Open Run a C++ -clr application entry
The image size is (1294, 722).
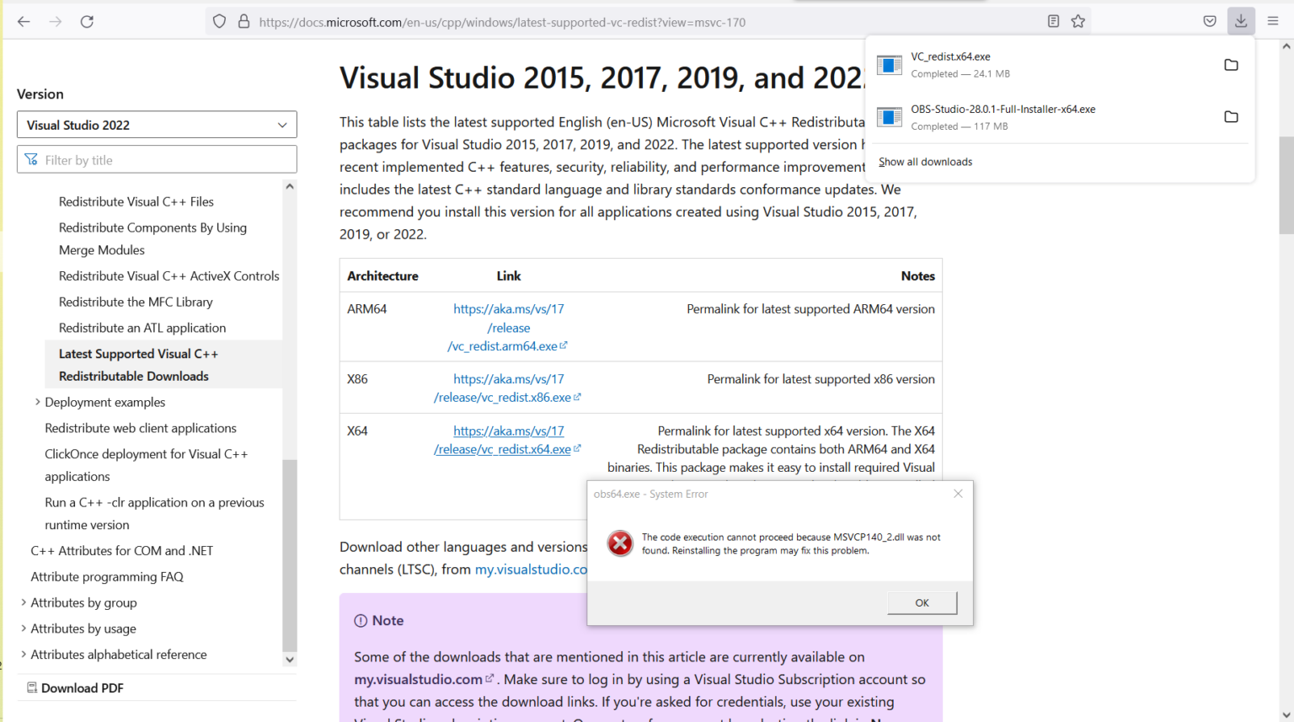[155, 513]
